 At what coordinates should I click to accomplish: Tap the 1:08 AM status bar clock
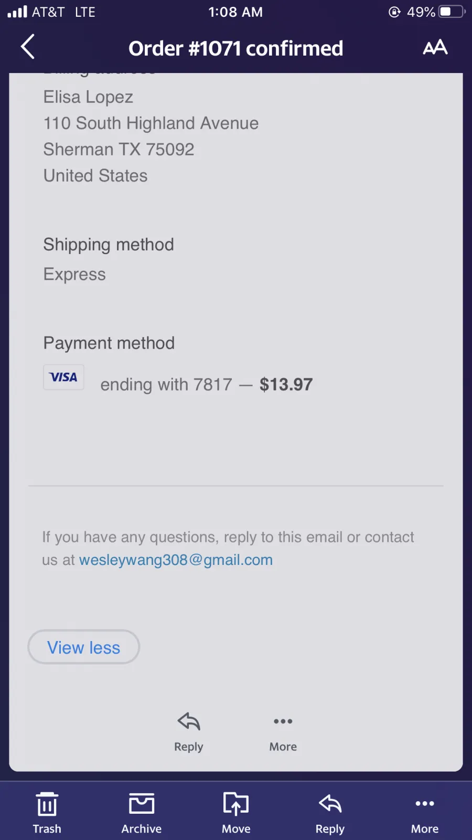pos(235,12)
